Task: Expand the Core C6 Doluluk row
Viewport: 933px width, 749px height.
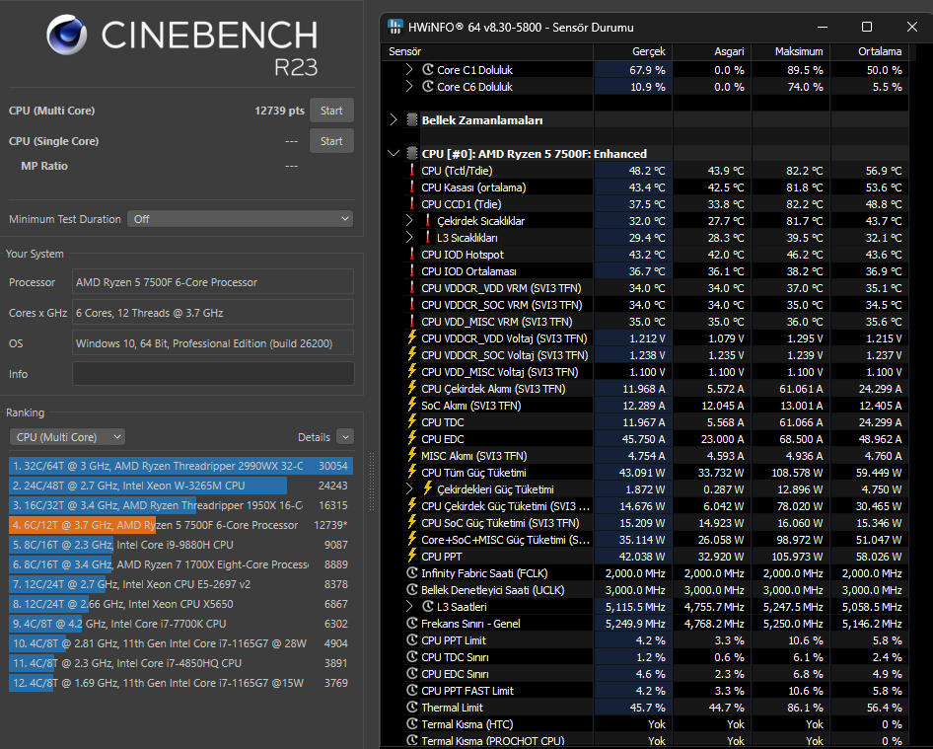Action: [409, 86]
